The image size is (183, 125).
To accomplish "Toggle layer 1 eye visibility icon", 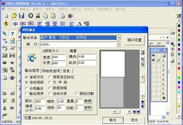I will [153, 60].
